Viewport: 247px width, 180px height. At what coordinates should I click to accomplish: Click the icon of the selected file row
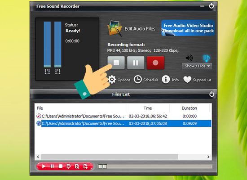click(39, 123)
